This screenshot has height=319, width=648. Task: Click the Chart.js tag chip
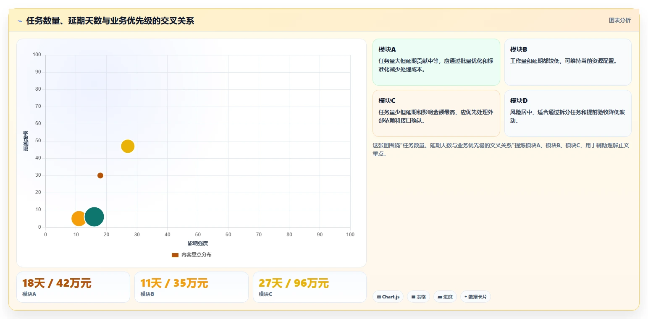pyautogui.click(x=388, y=297)
